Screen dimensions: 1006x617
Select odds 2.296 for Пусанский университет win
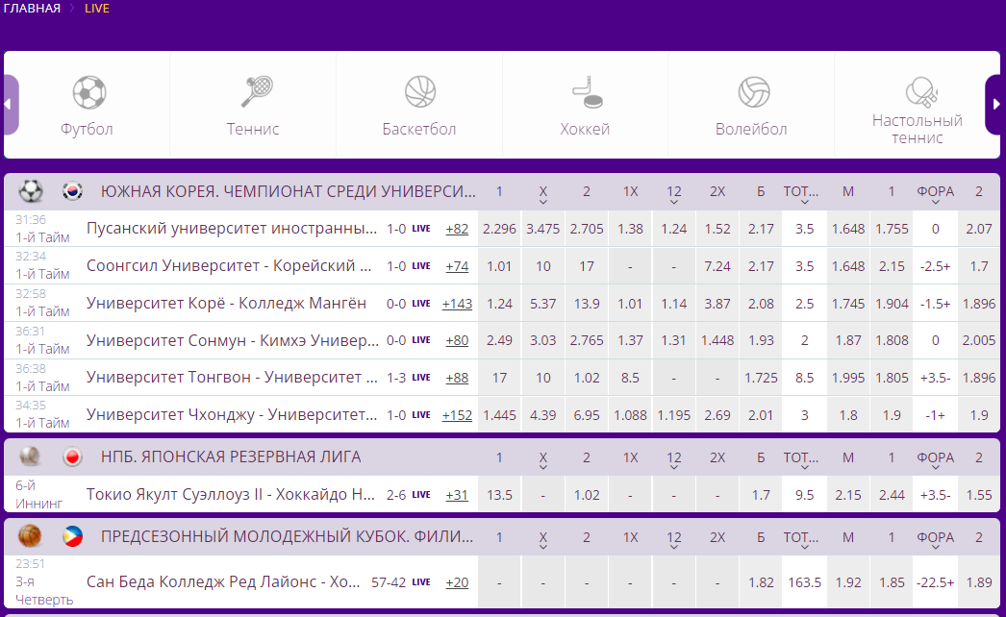499,229
